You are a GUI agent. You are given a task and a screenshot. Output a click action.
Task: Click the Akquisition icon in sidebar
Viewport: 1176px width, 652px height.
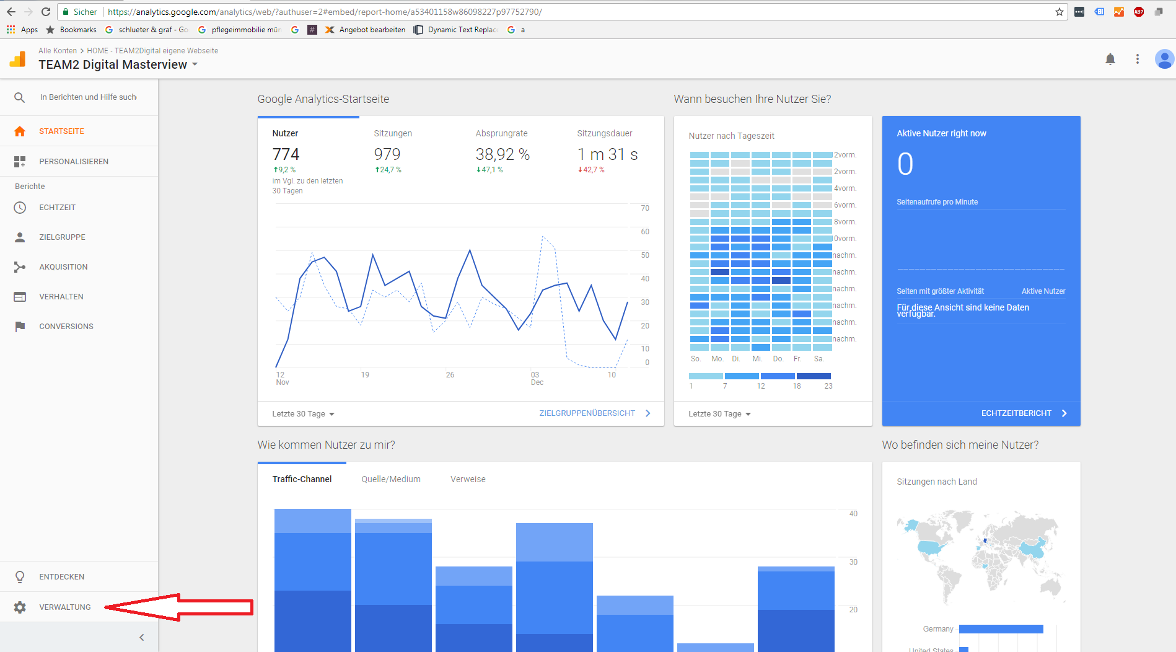(x=20, y=267)
